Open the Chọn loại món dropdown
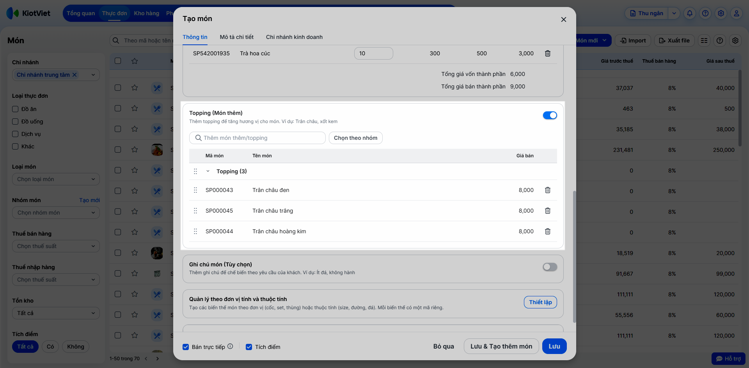749x368 pixels. click(x=56, y=179)
